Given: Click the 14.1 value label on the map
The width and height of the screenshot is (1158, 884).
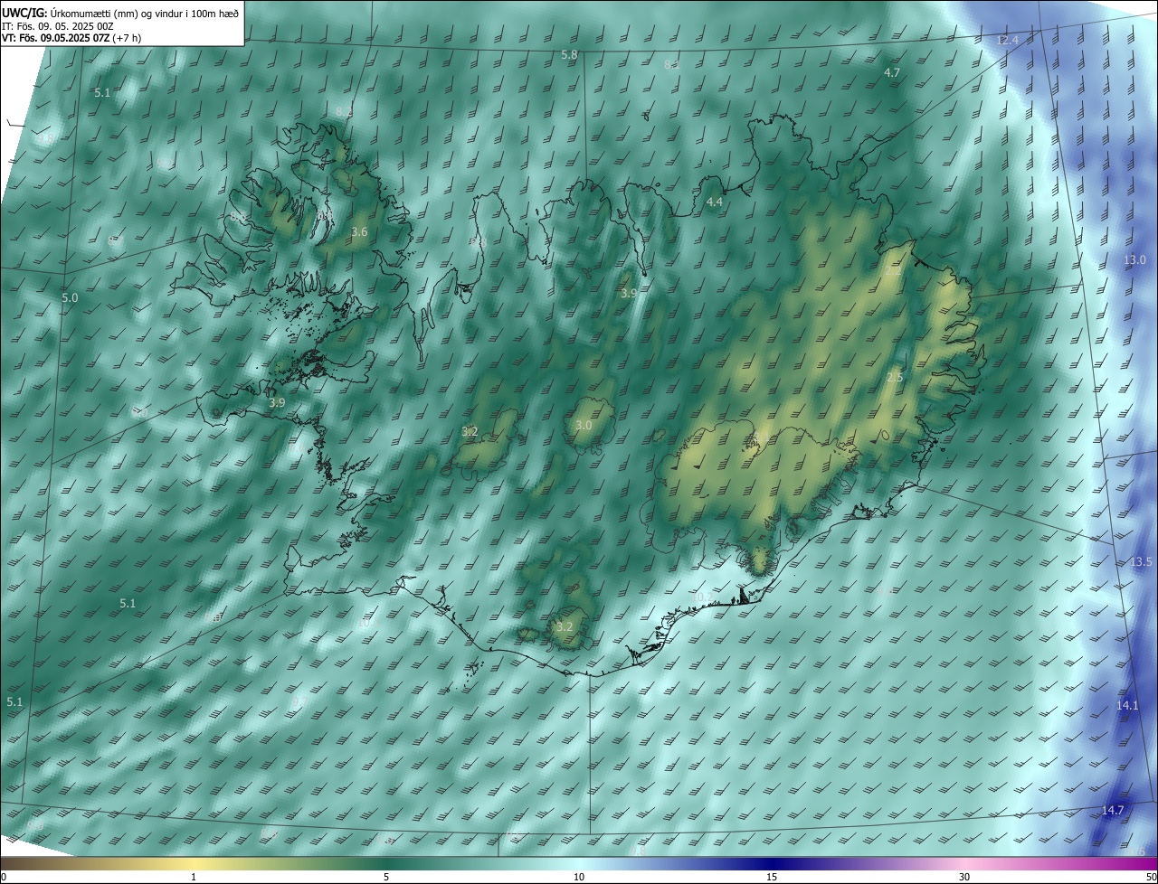Looking at the screenshot, I should coord(1127,705).
